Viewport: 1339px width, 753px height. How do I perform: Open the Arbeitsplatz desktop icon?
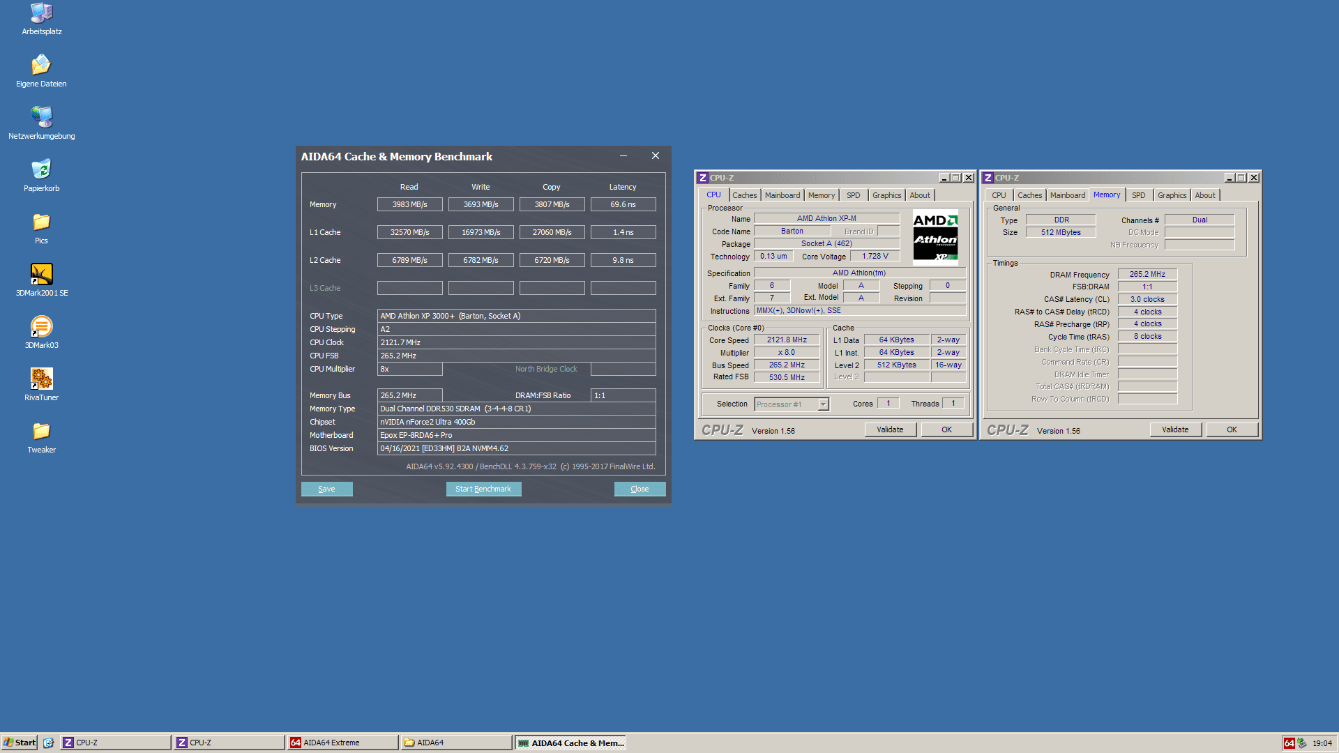[x=42, y=19]
